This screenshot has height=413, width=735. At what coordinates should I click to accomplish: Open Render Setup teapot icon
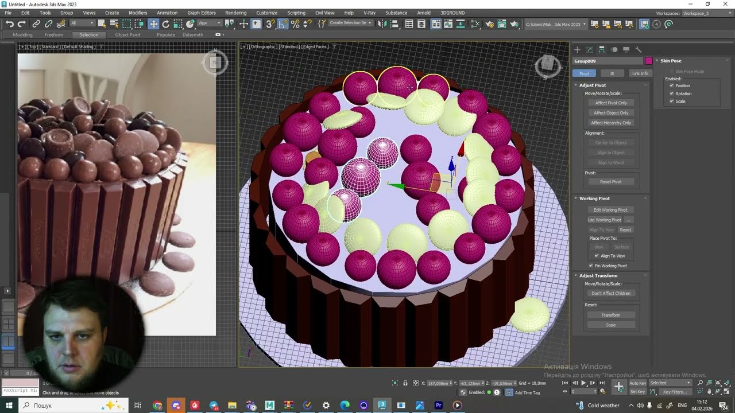click(489, 24)
